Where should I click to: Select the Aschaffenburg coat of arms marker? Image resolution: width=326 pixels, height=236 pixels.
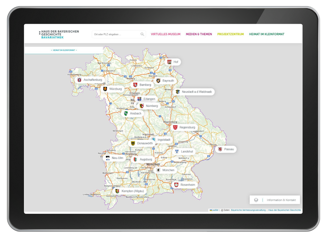79,80
